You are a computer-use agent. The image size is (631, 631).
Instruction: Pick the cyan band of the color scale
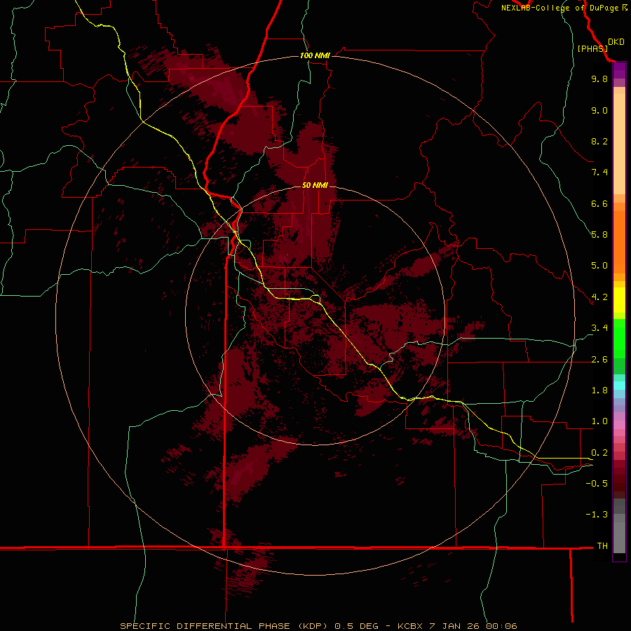coord(619,385)
